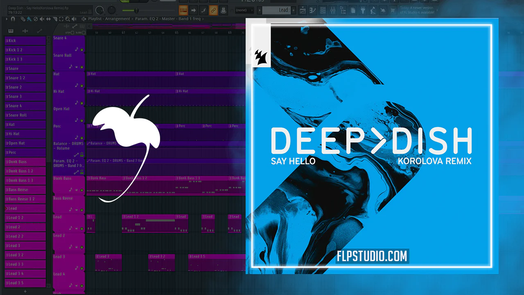This screenshot has width=524, height=295.
Task: Click the lock icon on Balance DRUMS track
Action: point(82,154)
